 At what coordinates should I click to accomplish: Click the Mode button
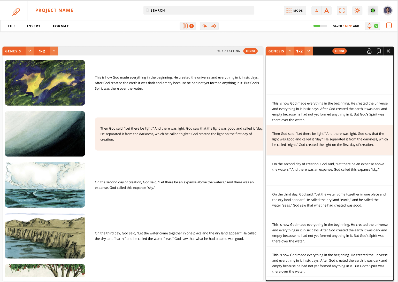[295, 11]
